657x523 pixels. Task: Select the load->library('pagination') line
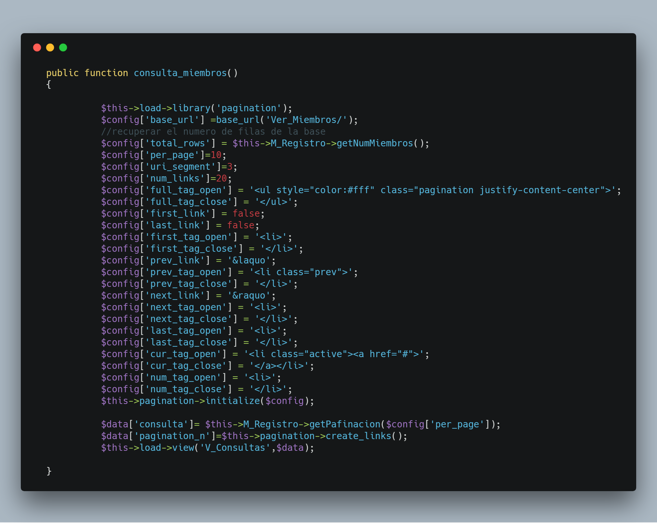[196, 108]
